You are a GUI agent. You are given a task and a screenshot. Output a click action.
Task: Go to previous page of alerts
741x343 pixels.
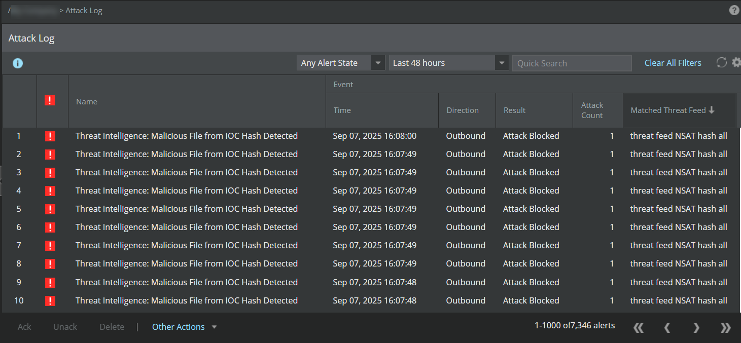(667, 328)
